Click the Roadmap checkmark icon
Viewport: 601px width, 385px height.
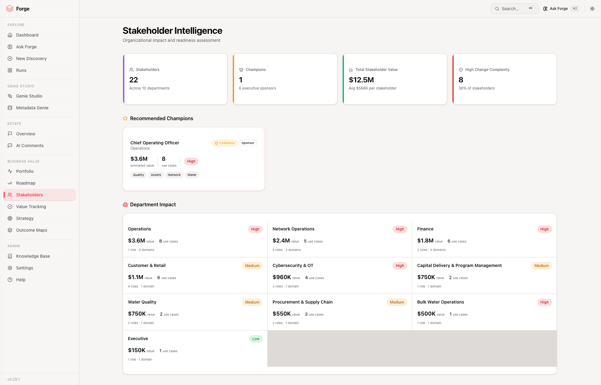click(10, 183)
